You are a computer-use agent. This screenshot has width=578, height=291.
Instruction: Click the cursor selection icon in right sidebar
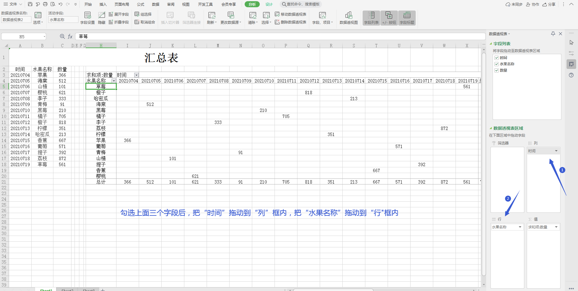[x=571, y=43]
